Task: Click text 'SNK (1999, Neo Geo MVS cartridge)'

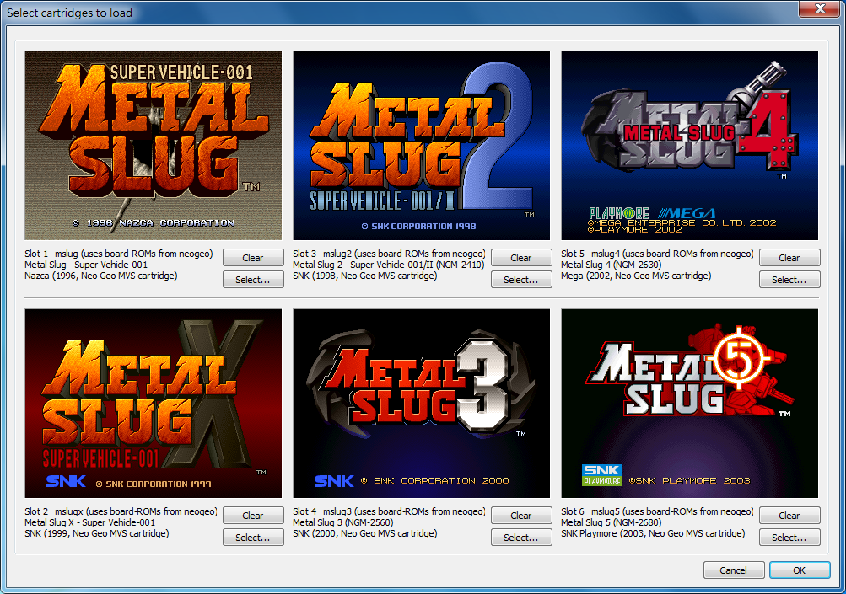Action: [97, 533]
